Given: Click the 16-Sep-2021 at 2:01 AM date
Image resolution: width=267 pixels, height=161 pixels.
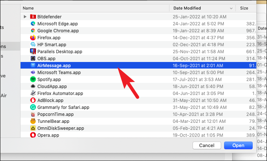Looking at the screenshot, I should [x=198, y=66].
